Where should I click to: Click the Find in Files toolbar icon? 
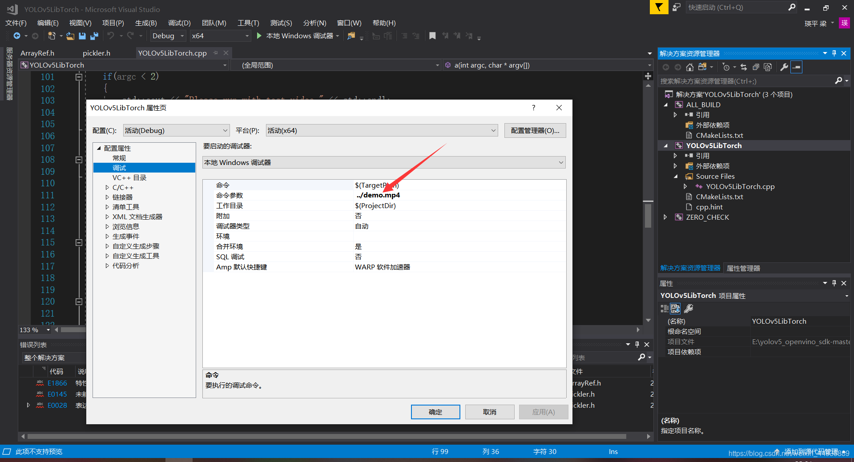tap(351, 36)
